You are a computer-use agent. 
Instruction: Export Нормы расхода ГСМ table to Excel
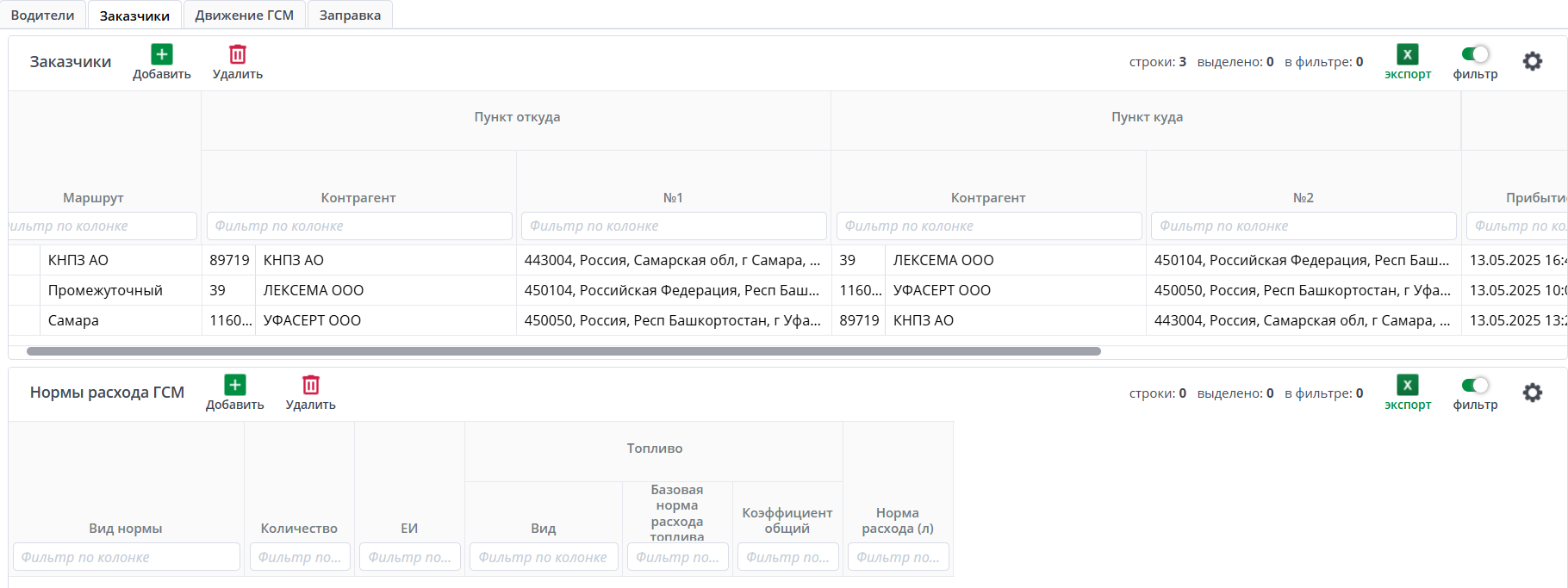click(1407, 386)
